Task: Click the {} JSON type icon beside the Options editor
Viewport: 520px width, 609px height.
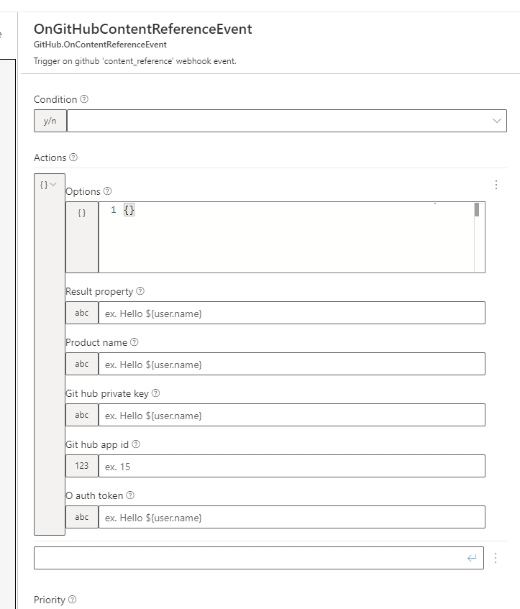Action: [81, 213]
